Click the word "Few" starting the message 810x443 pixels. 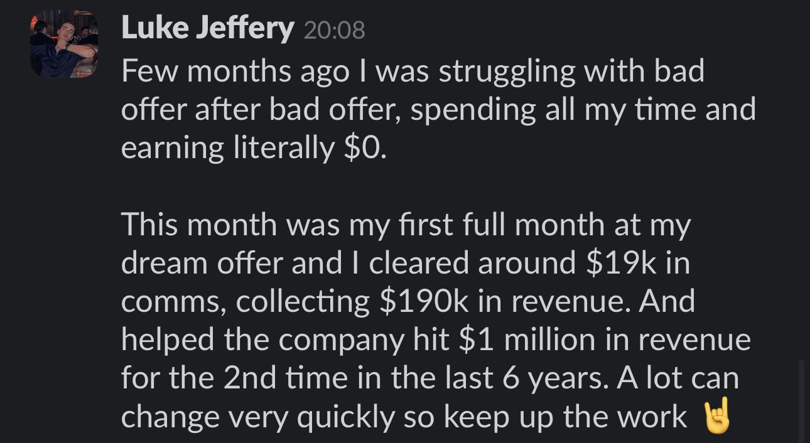(147, 71)
